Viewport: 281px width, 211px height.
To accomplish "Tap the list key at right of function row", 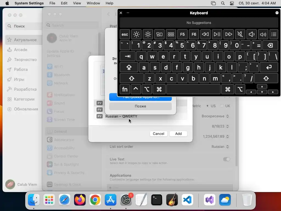I will pos(274,34).
